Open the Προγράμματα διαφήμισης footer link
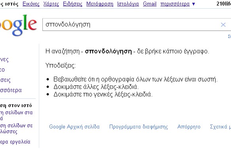 pos(139,127)
